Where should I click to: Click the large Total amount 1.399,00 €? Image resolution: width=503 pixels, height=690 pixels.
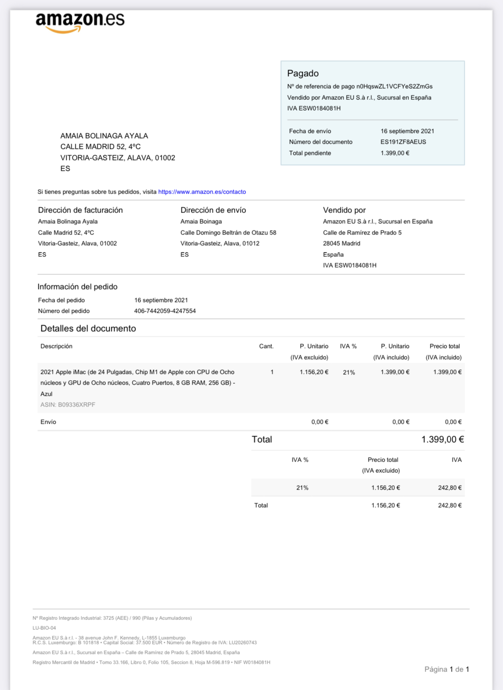[443, 440]
